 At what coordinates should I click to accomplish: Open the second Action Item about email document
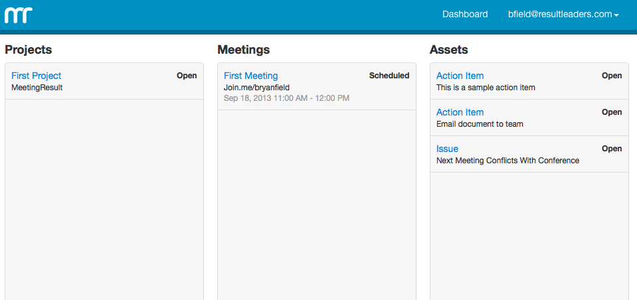[x=460, y=112]
